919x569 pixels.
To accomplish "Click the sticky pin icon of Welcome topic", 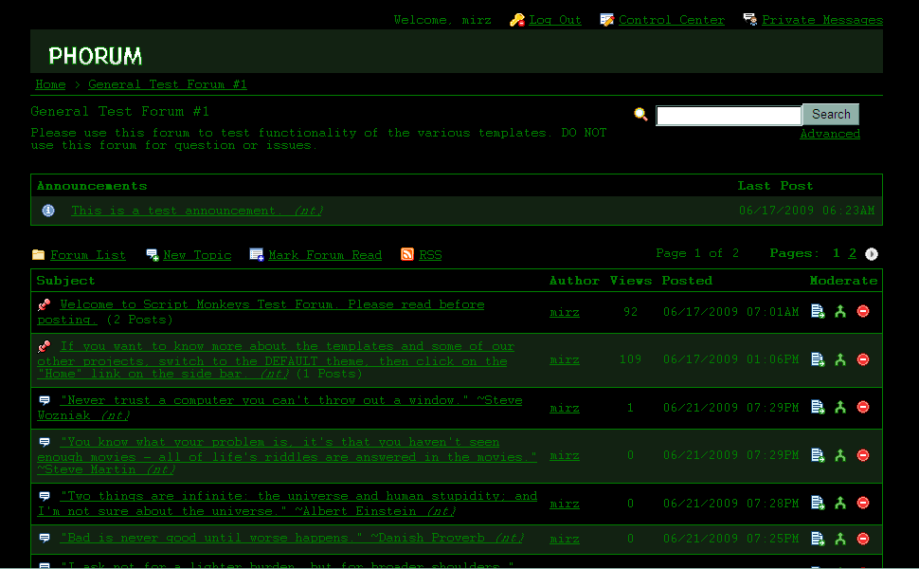I will (44, 304).
